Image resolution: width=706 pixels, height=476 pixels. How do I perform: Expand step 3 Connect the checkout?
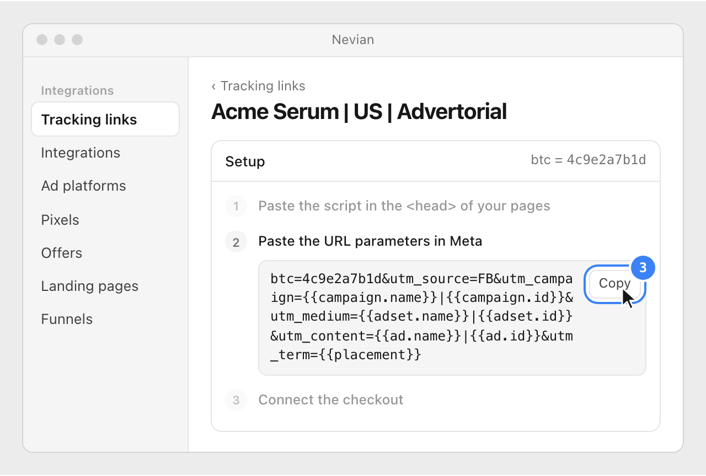[314, 400]
